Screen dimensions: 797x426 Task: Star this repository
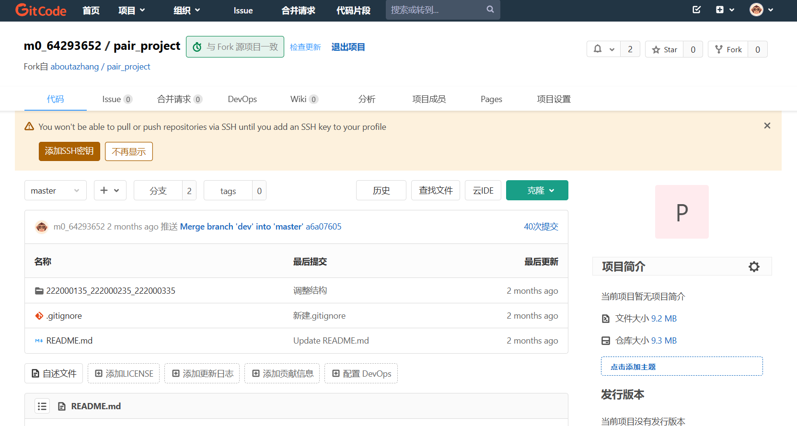[x=664, y=49]
